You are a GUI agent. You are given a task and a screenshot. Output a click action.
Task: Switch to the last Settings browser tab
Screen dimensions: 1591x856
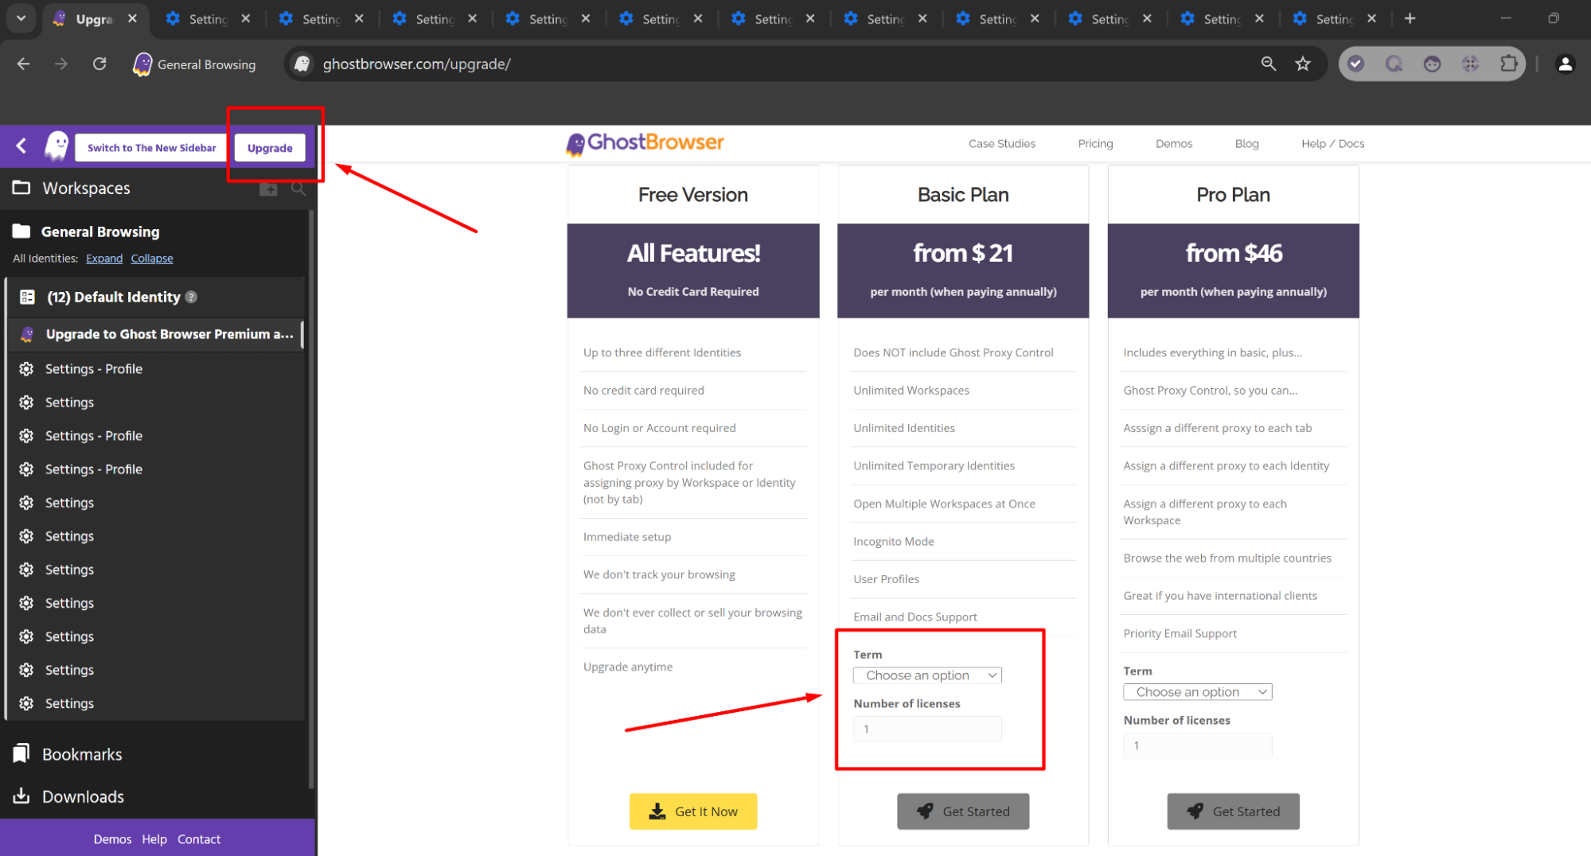click(1335, 19)
